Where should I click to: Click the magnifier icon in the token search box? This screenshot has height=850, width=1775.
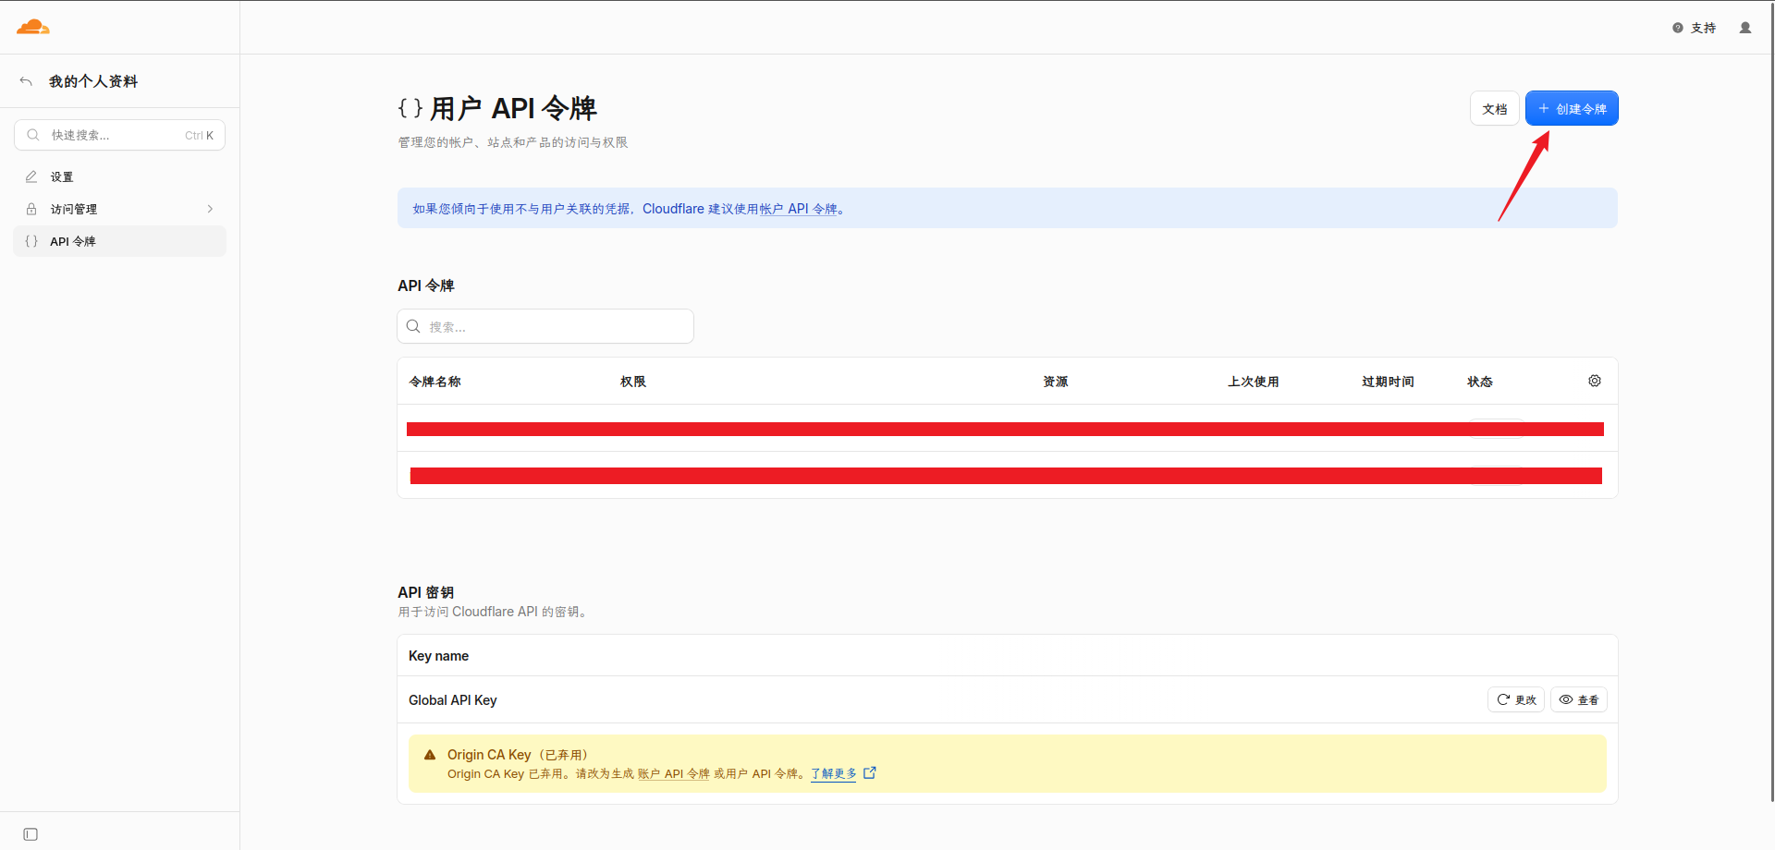click(x=413, y=326)
